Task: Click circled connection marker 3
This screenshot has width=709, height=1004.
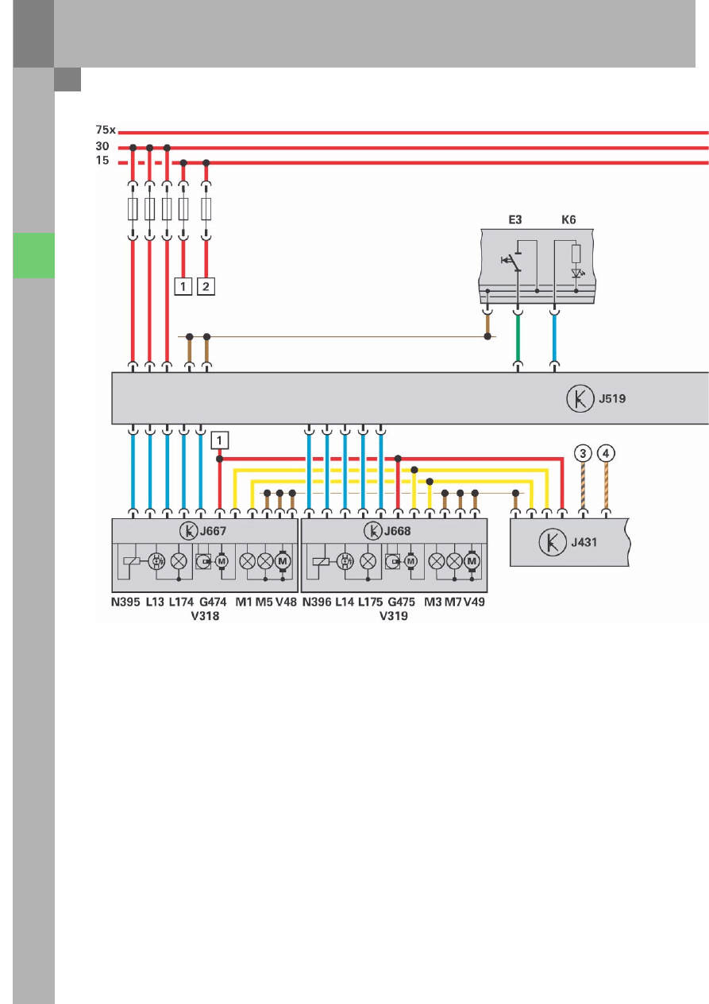Action: click(x=584, y=454)
